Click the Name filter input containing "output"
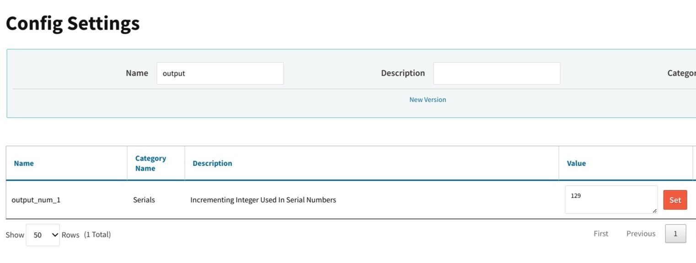 (x=220, y=74)
